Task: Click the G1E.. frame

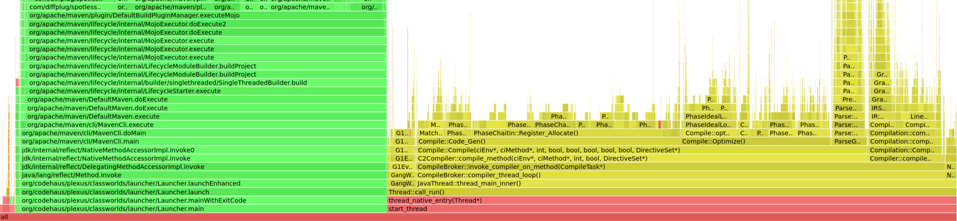Action: pyautogui.click(x=403, y=158)
